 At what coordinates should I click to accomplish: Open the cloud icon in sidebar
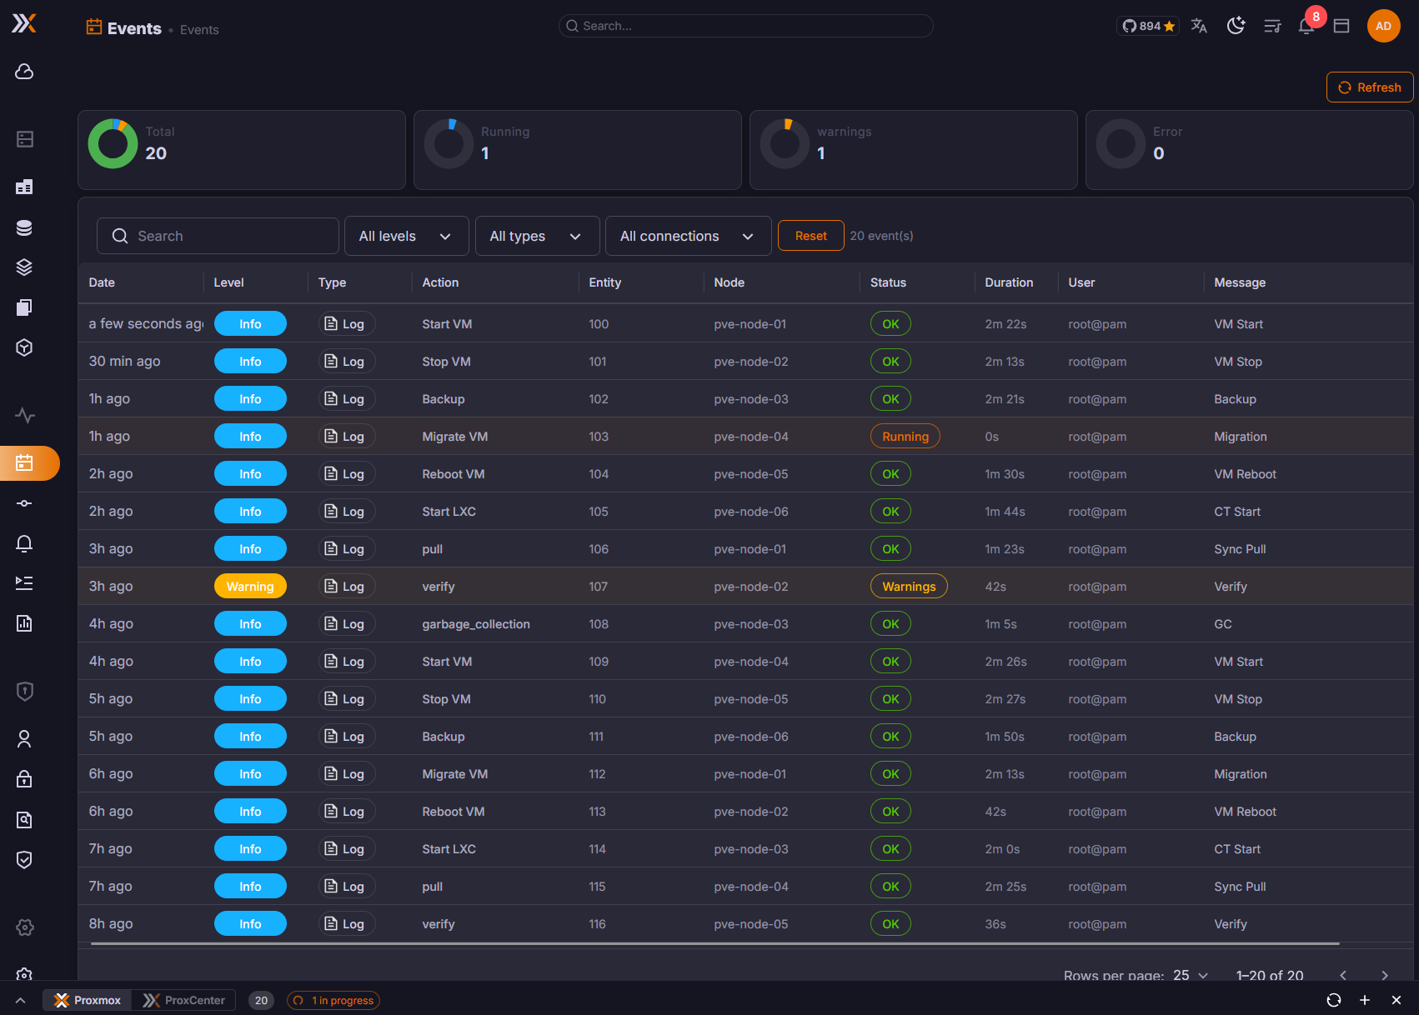[x=24, y=72]
